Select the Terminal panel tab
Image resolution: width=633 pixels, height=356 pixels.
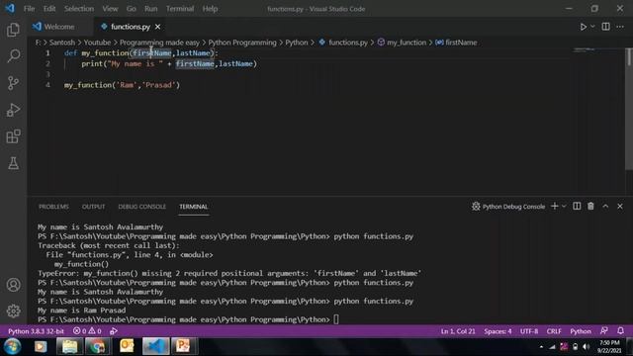[194, 207]
